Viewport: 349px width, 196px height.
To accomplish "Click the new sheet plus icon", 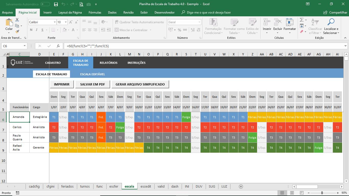I will (241, 187).
